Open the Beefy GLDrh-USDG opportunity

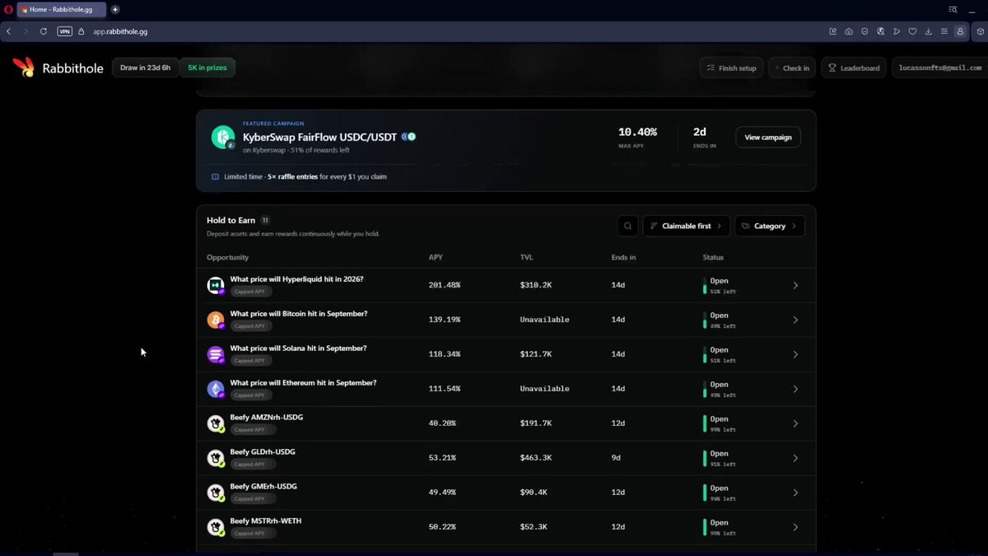(506, 458)
